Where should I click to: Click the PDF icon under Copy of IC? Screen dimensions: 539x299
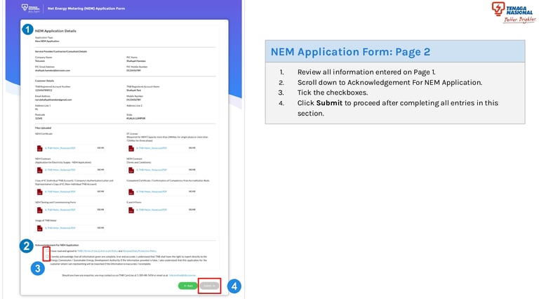pyautogui.click(x=39, y=192)
